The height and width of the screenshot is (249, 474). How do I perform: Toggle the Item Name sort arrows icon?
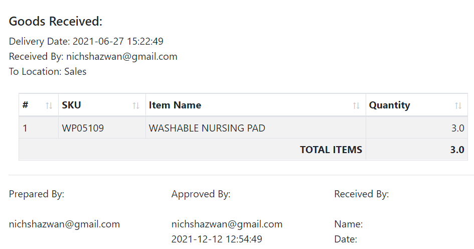click(356, 105)
